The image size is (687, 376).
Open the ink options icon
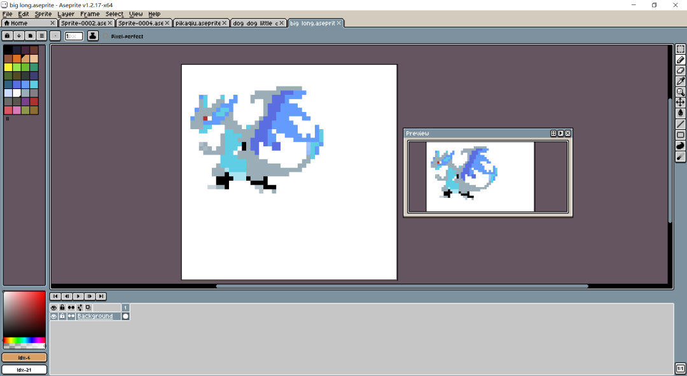click(x=93, y=36)
